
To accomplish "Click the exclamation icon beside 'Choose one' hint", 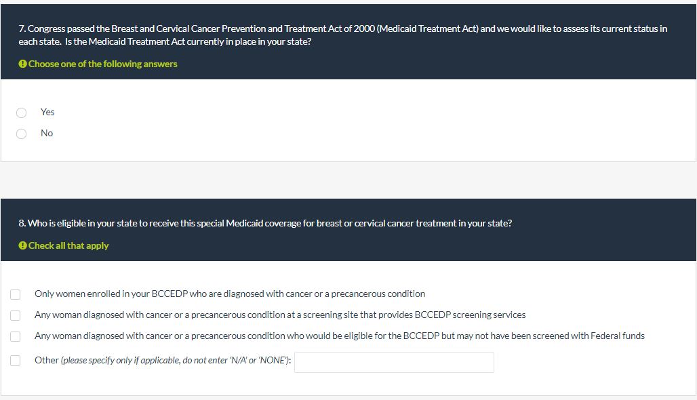I will click(x=22, y=64).
